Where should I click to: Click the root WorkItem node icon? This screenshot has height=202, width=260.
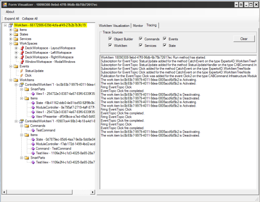pos(10,25)
